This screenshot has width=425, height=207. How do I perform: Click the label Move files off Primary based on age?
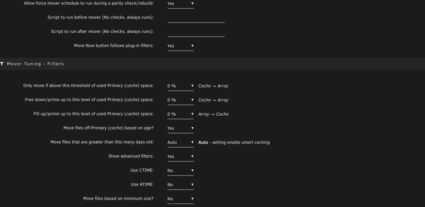(108, 128)
